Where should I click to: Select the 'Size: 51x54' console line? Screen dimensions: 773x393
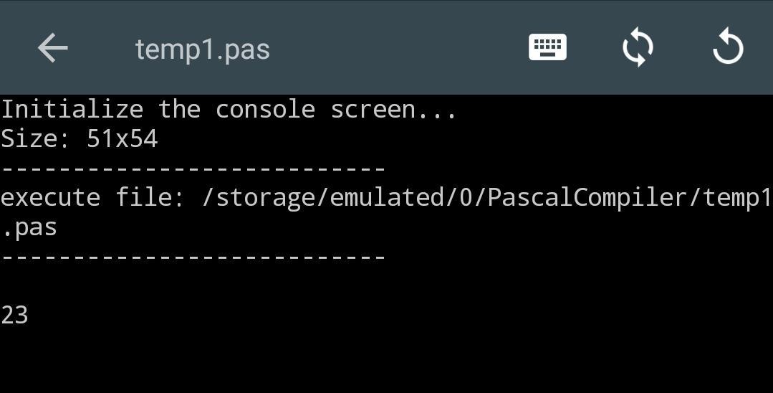[x=80, y=138]
